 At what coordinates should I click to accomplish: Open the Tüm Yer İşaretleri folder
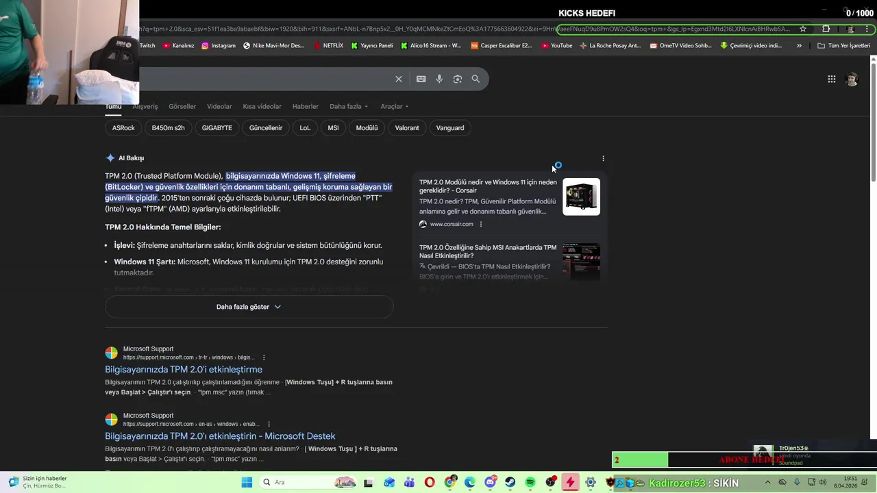(844, 46)
